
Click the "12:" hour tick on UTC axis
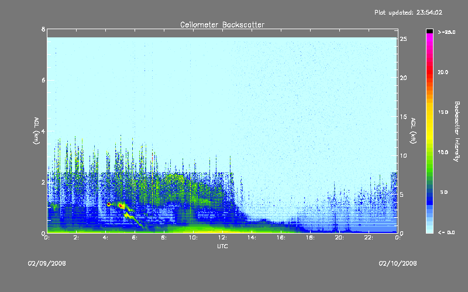click(223, 238)
